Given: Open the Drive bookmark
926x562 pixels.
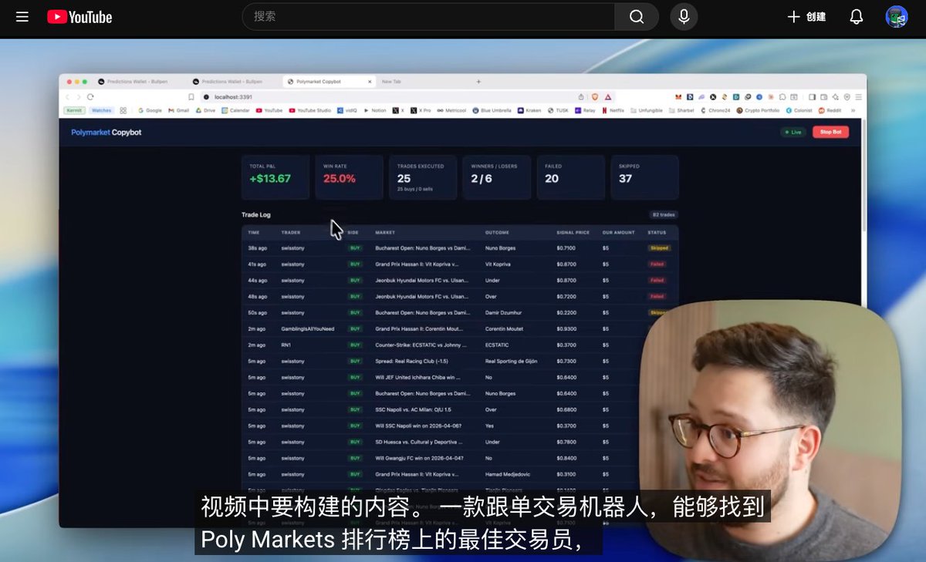Looking at the screenshot, I should tap(206, 110).
